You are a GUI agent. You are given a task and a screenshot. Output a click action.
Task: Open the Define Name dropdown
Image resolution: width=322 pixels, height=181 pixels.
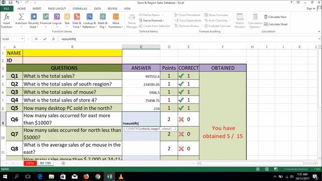click(x=163, y=15)
